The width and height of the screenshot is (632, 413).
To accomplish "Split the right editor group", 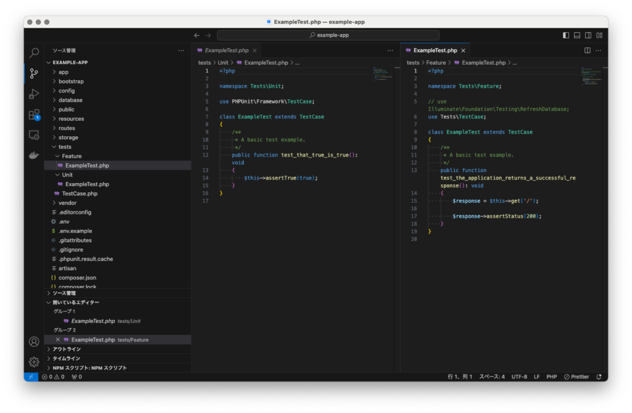I will click(588, 51).
